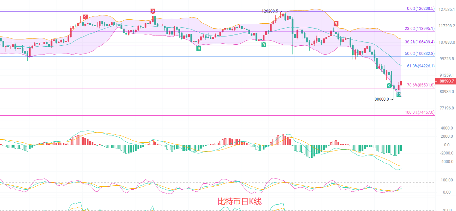Click the 61.8%(94226.1) retracement label

pyautogui.click(x=421, y=66)
